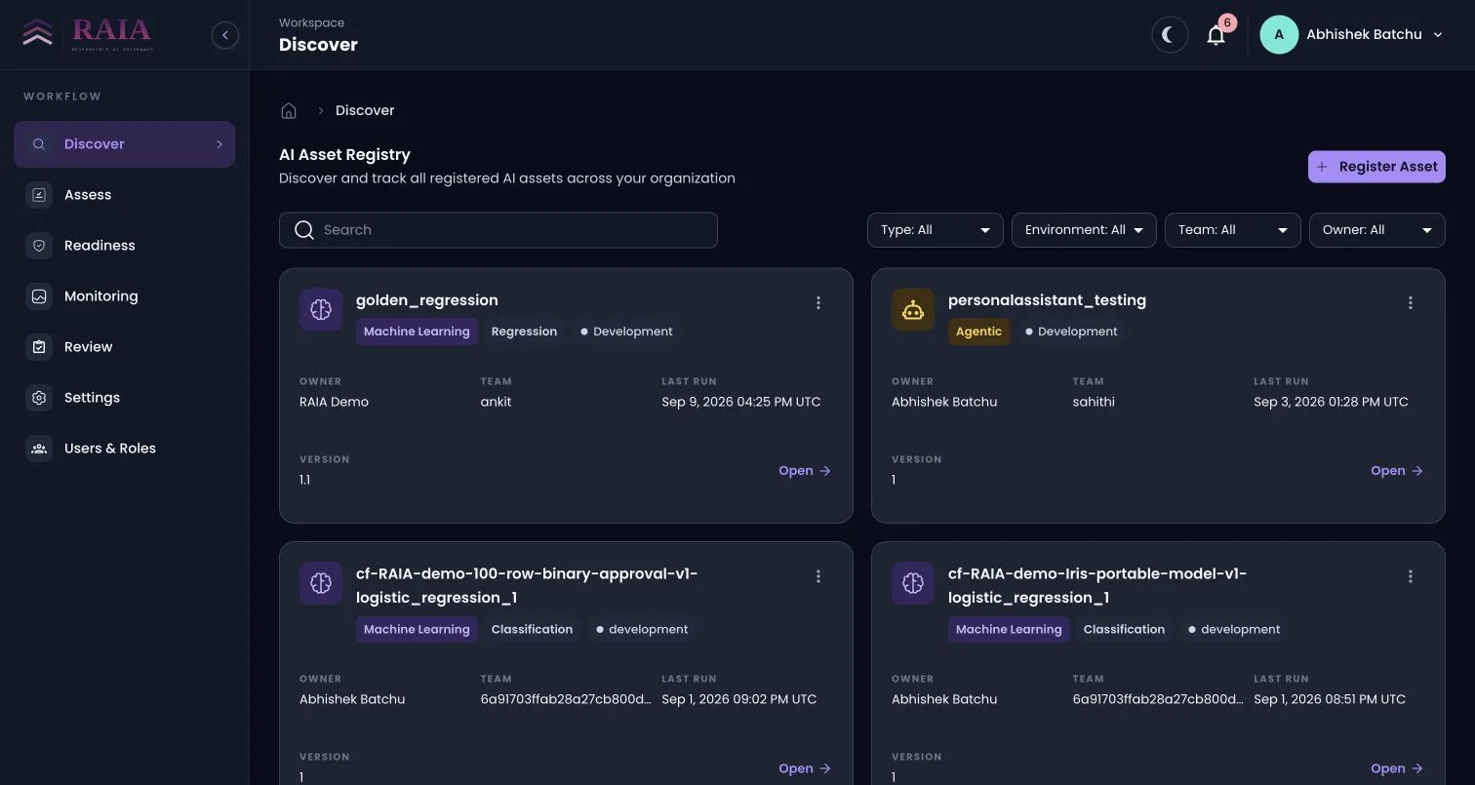
Task: Click the avatar circle with letter A
Action: (x=1279, y=35)
